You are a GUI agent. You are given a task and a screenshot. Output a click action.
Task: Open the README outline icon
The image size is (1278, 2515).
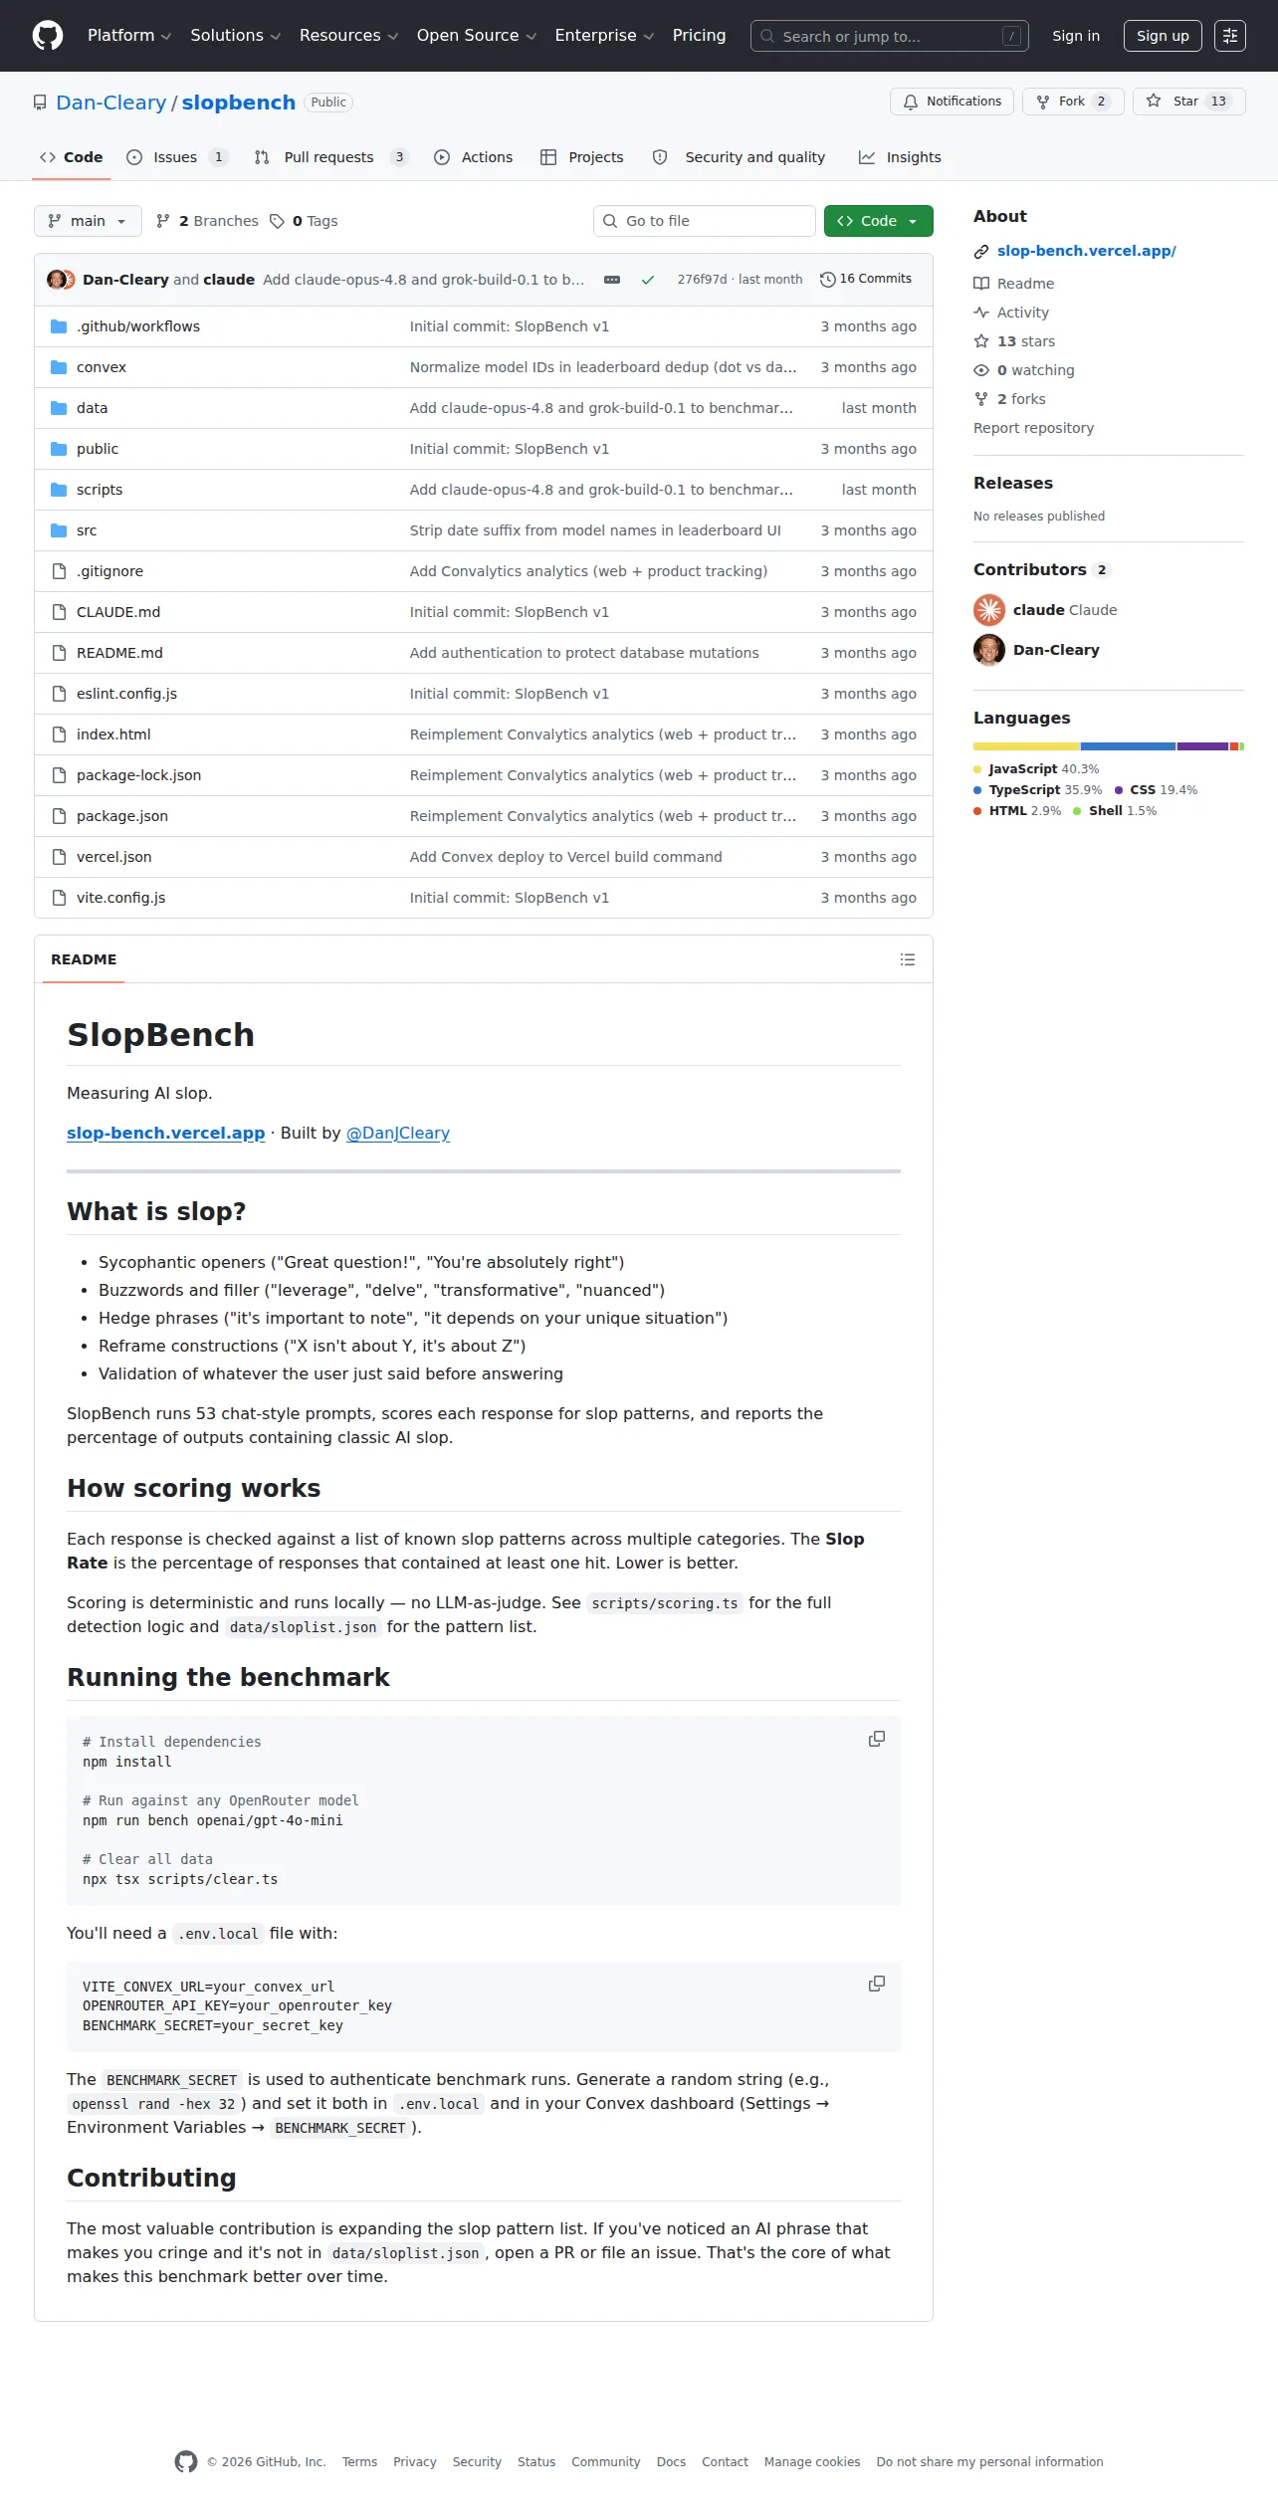(907, 959)
